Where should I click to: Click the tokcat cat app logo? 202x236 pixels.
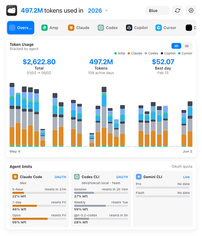[x=12, y=10]
